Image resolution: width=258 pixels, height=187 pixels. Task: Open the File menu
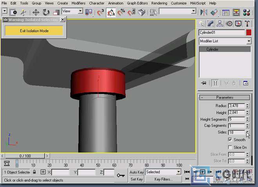tap(4, 3)
